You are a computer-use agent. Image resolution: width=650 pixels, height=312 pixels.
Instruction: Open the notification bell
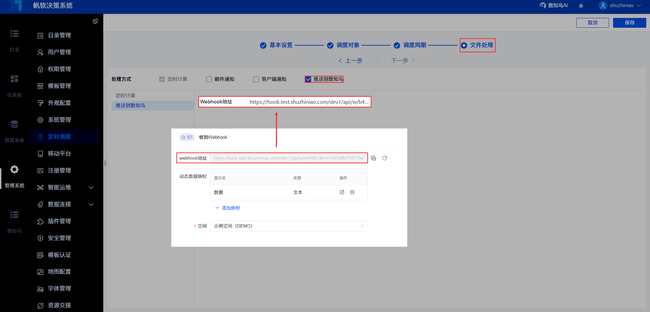click(581, 5)
